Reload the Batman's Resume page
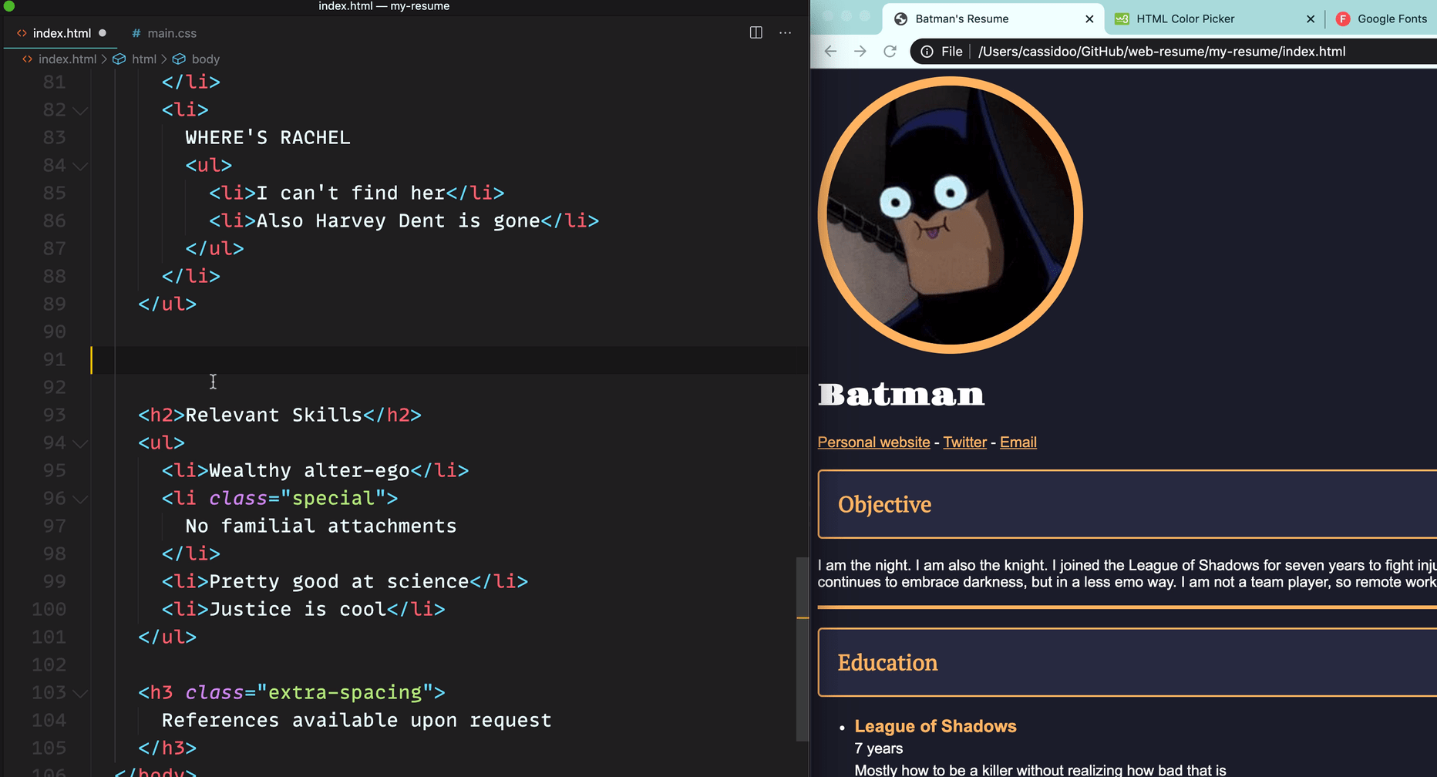The image size is (1437, 777). [x=890, y=51]
